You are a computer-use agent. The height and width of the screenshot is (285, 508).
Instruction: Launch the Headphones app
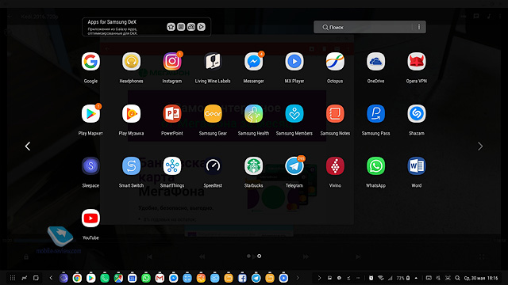[131, 62]
